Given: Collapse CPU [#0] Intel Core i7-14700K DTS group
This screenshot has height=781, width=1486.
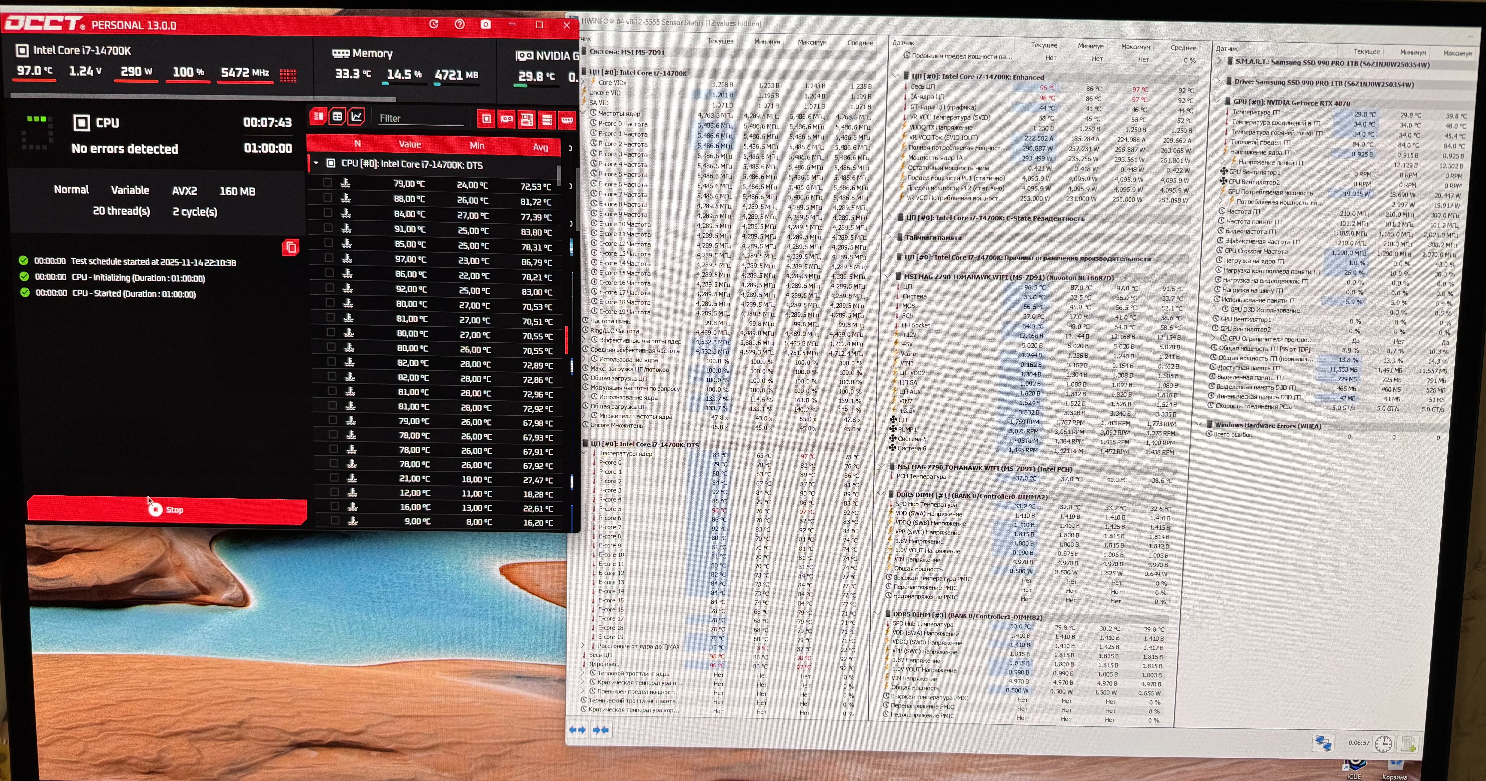Looking at the screenshot, I should (316, 163).
